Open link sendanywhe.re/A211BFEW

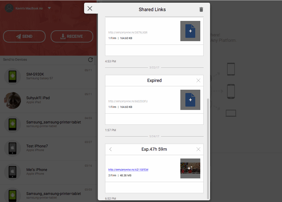[x=128, y=170]
